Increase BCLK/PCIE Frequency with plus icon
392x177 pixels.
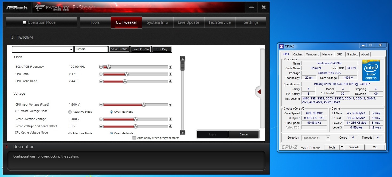(170, 67)
